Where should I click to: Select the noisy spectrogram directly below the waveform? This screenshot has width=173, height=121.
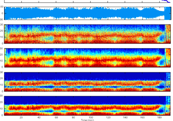click(88, 34)
